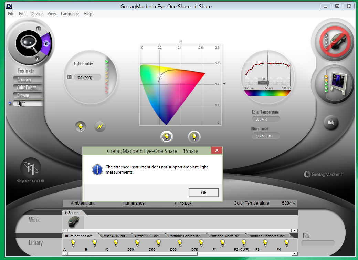Screen dimensions: 358x260
Task: Click the light bulb icon below Light Quality
Action: click(80, 127)
